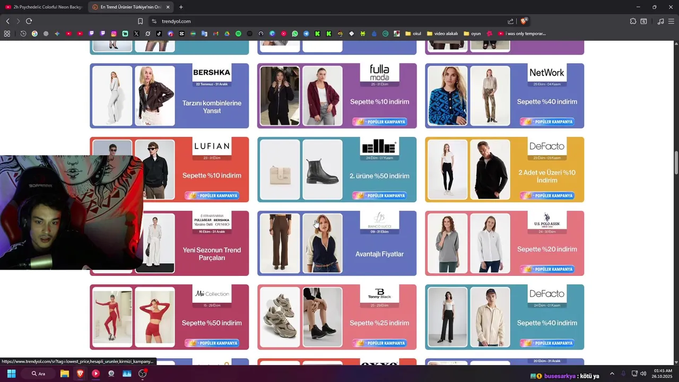Open the apps grid icon in bookmarks bar

pyautogui.click(x=7, y=33)
